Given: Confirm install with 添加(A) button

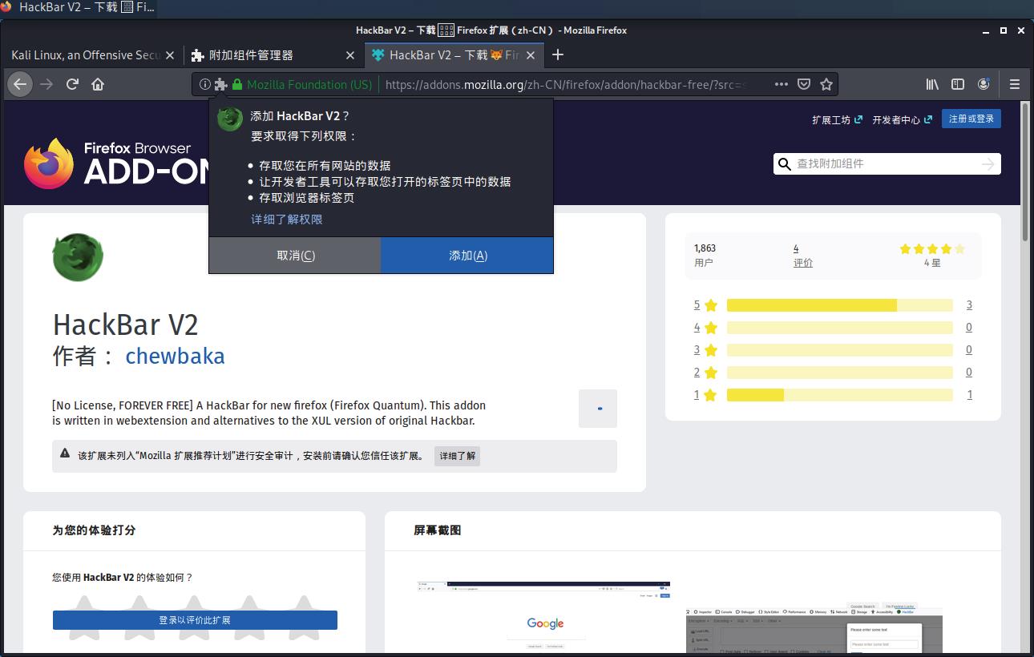Looking at the screenshot, I should tap(467, 256).
